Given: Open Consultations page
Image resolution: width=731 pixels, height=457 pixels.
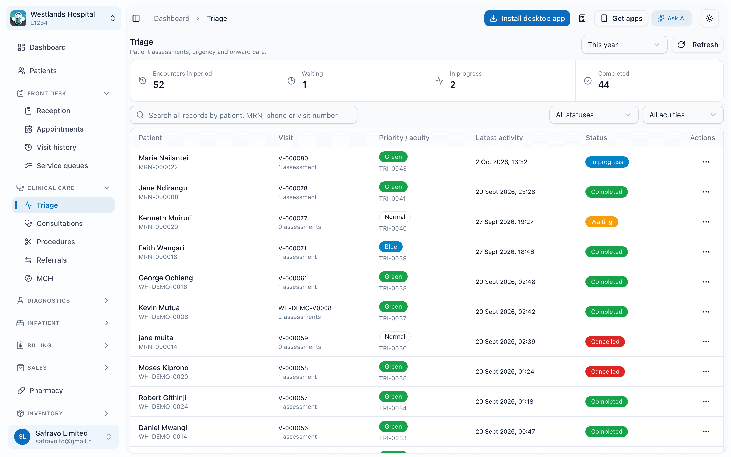Looking at the screenshot, I should tap(63, 223).
